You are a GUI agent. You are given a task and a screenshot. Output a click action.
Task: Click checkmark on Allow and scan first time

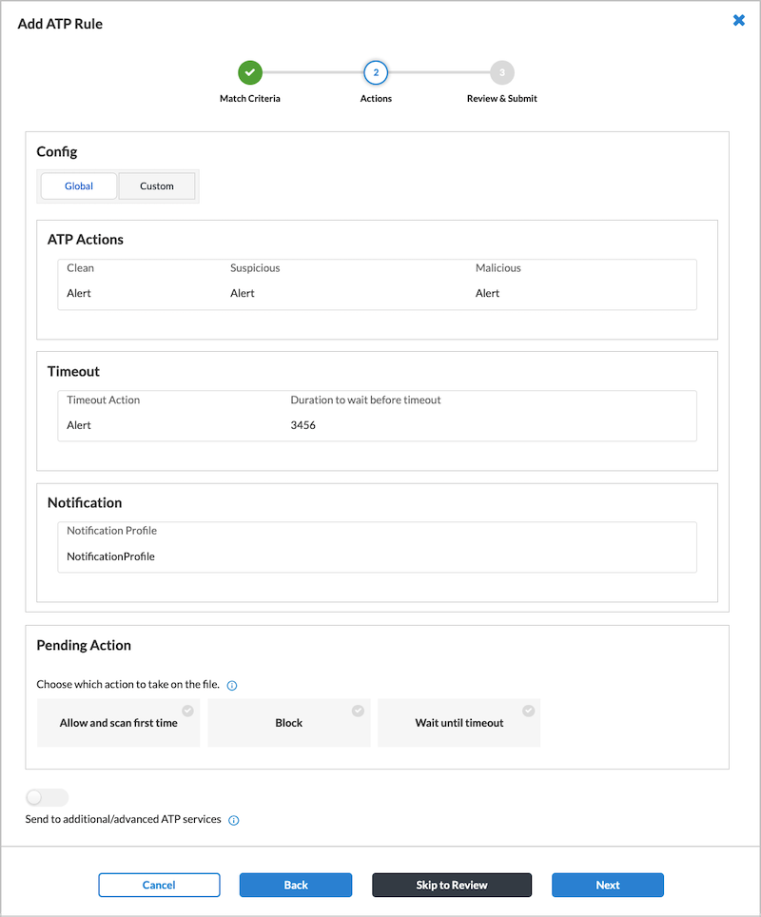pos(187,711)
